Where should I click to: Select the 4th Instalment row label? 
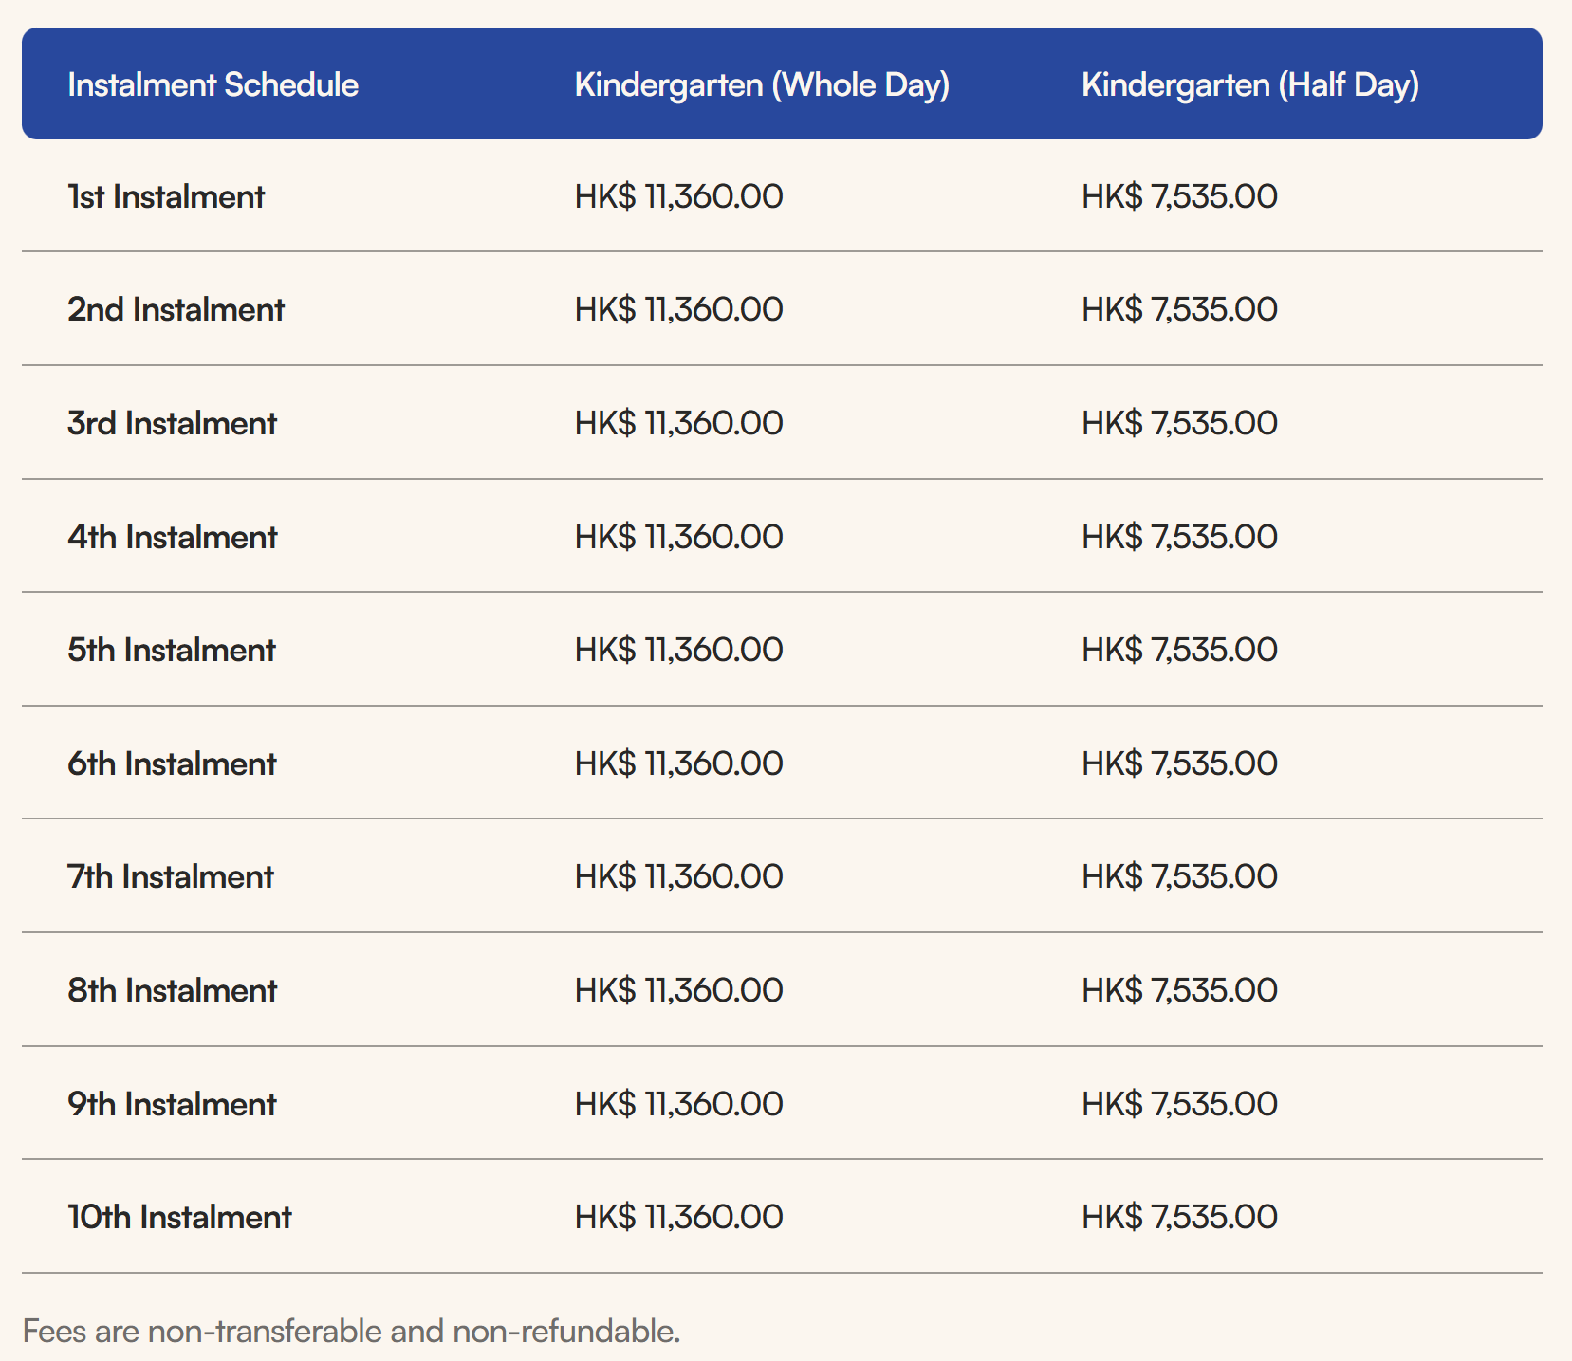(x=172, y=537)
